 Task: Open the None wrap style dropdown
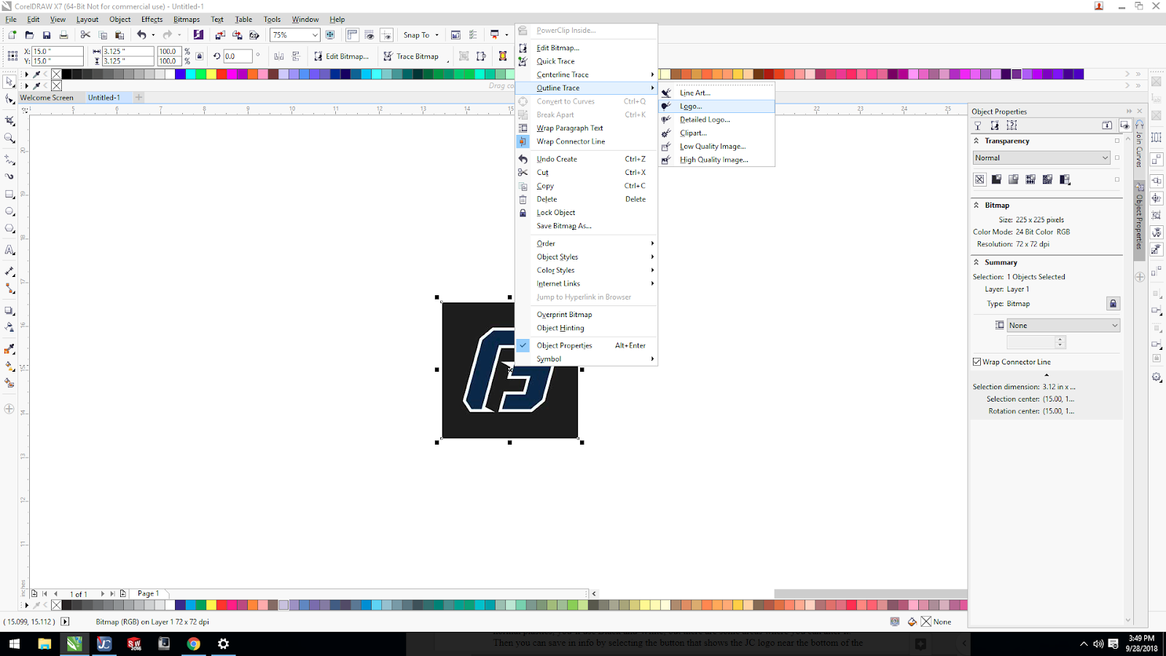(x=1063, y=325)
